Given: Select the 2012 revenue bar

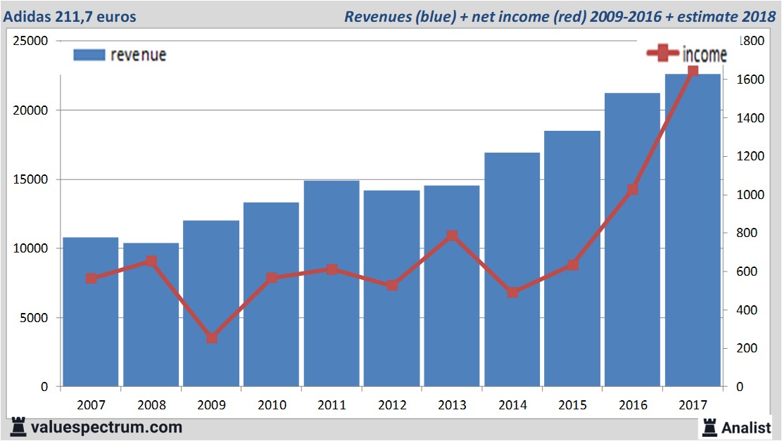Looking at the screenshot, I should 391,288.
